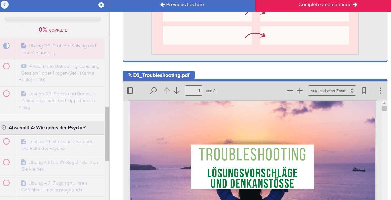Click the "von 31" page count text
The width and height of the screenshot is (391, 200).
(212, 91)
